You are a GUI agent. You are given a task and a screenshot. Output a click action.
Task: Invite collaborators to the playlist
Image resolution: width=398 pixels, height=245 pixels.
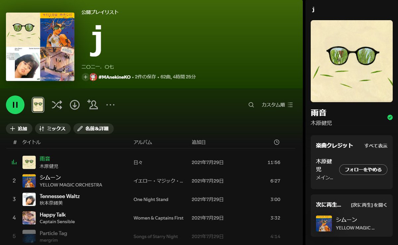click(93, 104)
